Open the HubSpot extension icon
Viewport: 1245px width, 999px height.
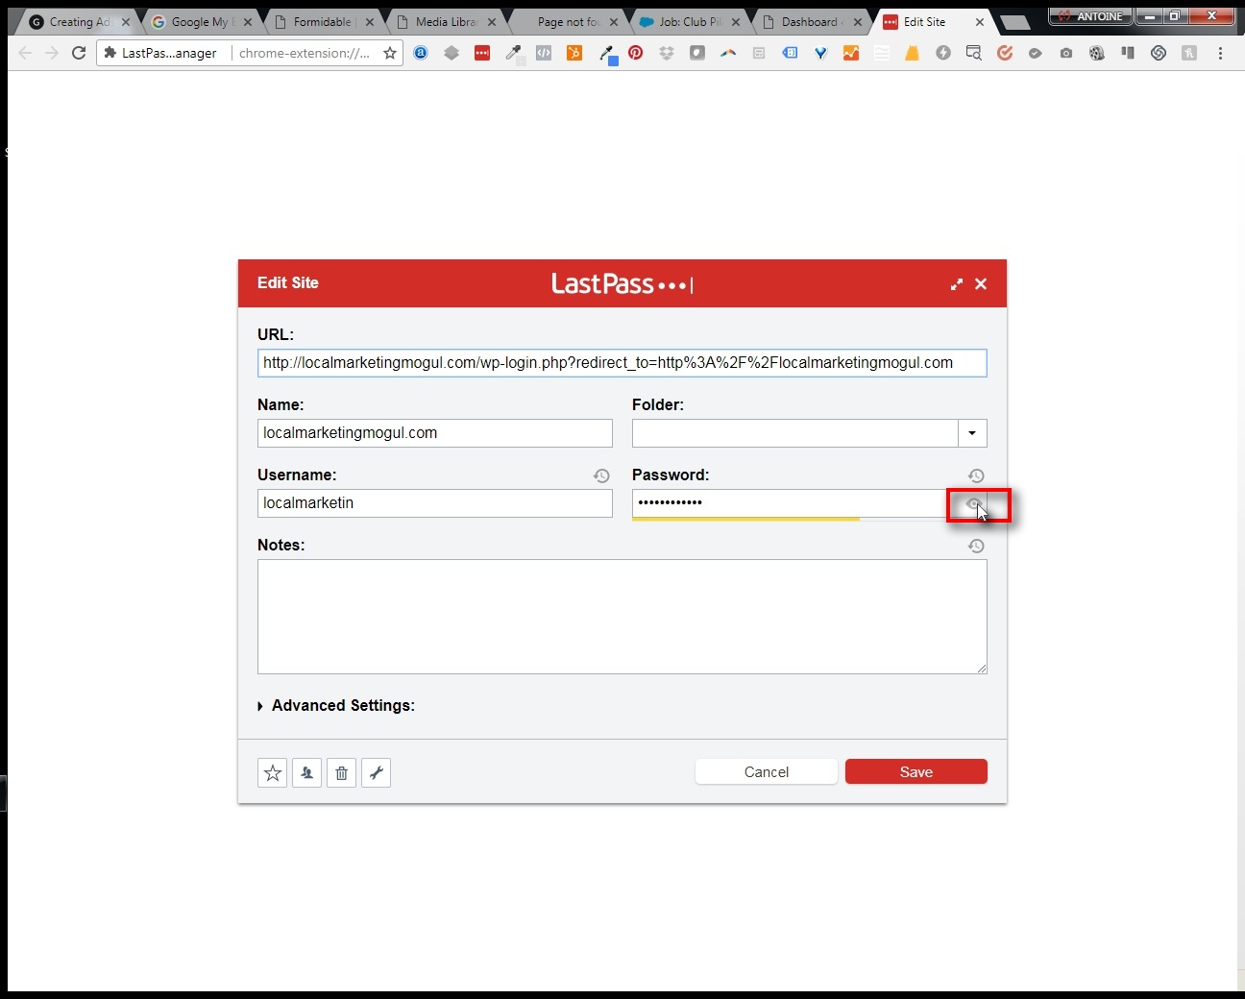(574, 54)
